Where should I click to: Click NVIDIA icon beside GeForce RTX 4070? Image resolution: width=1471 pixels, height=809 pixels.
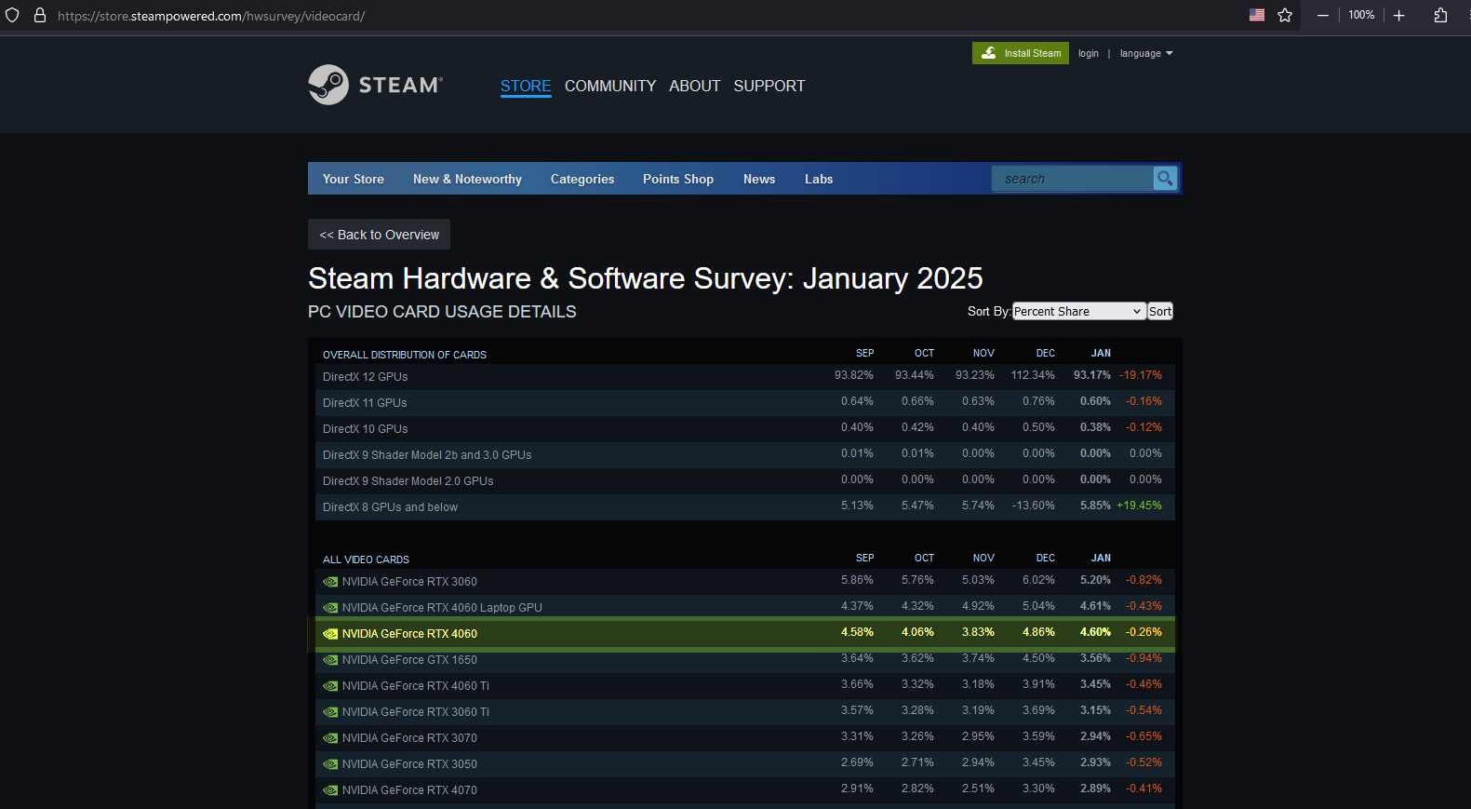[330, 790]
